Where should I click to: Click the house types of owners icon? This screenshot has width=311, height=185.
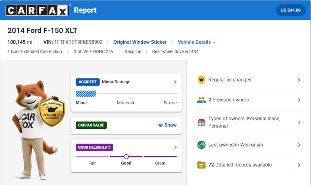click(x=201, y=122)
